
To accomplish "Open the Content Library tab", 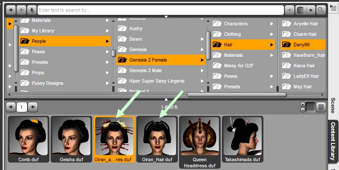I will (333, 141).
